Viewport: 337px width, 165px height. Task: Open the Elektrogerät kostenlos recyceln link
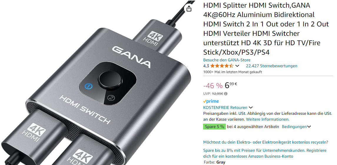266,142
